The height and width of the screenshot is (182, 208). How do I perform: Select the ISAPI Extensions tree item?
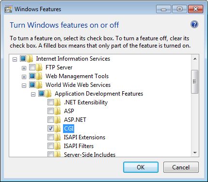(84, 137)
